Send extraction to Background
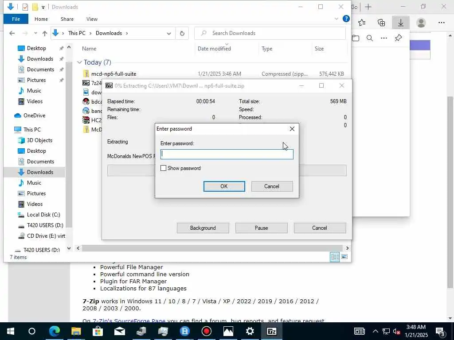The height and width of the screenshot is (340, 454). [x=203, y=228]
